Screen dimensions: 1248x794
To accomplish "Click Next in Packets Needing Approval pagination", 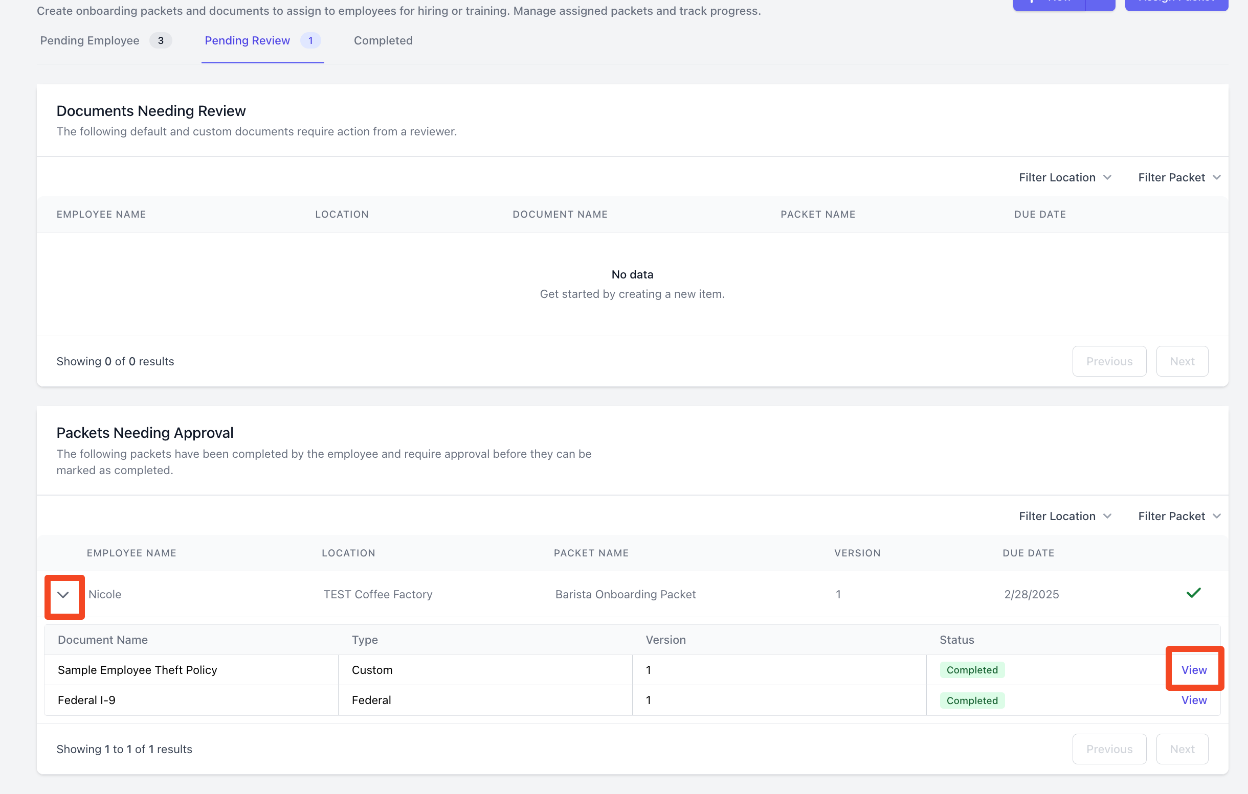I will [1182, 749].
